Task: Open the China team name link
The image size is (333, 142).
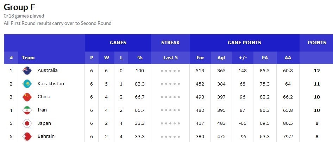Action: (x=44, y=97)
